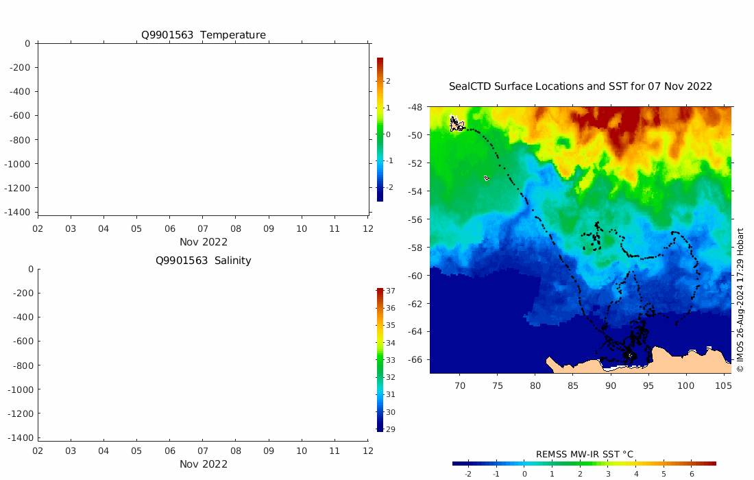Viewport: 754px width, 480px height.
Task: Click the -600 depth tick on Temperature plot
Action: click(20, 115)
